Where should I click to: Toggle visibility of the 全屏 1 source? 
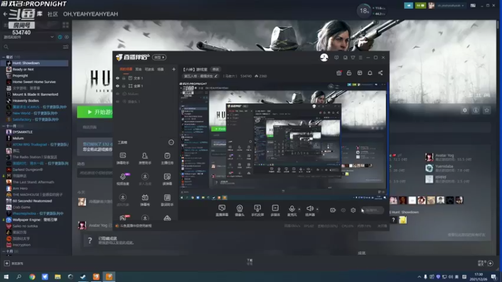117,86
